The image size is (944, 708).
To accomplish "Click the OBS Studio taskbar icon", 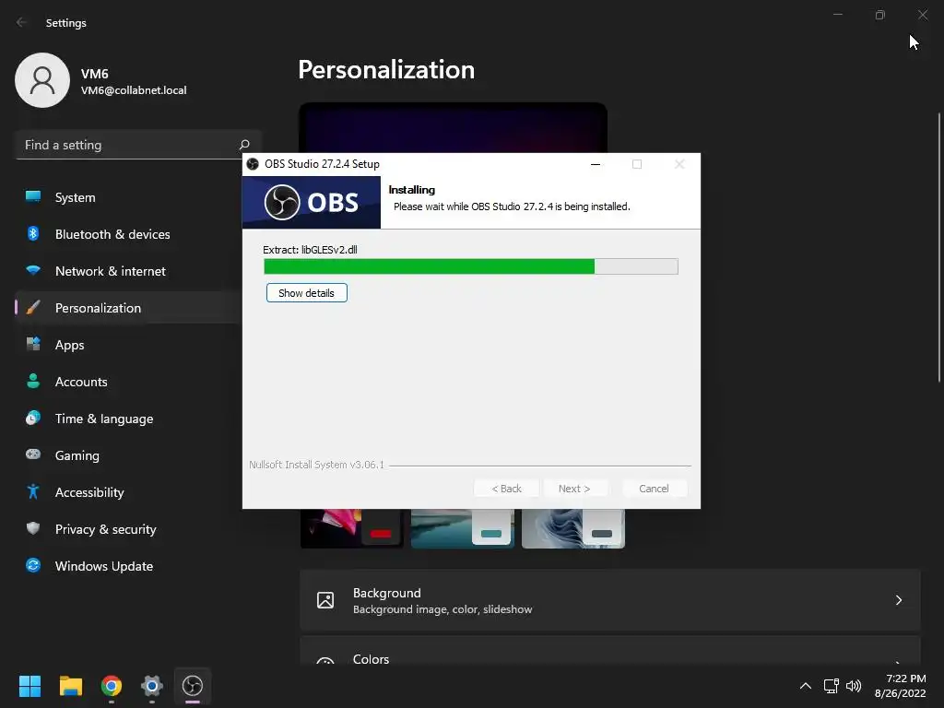I will coord(193,686).
